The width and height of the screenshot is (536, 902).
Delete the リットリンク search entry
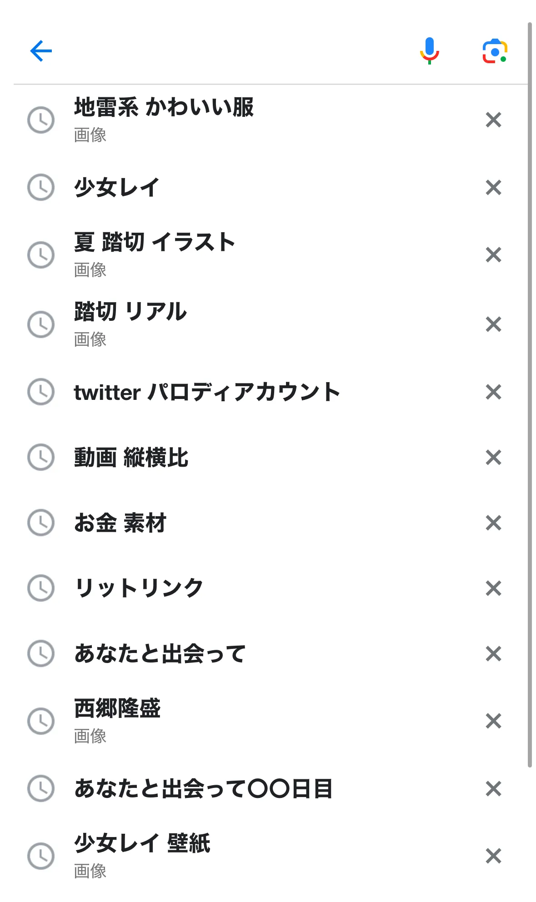coord(493,588)
